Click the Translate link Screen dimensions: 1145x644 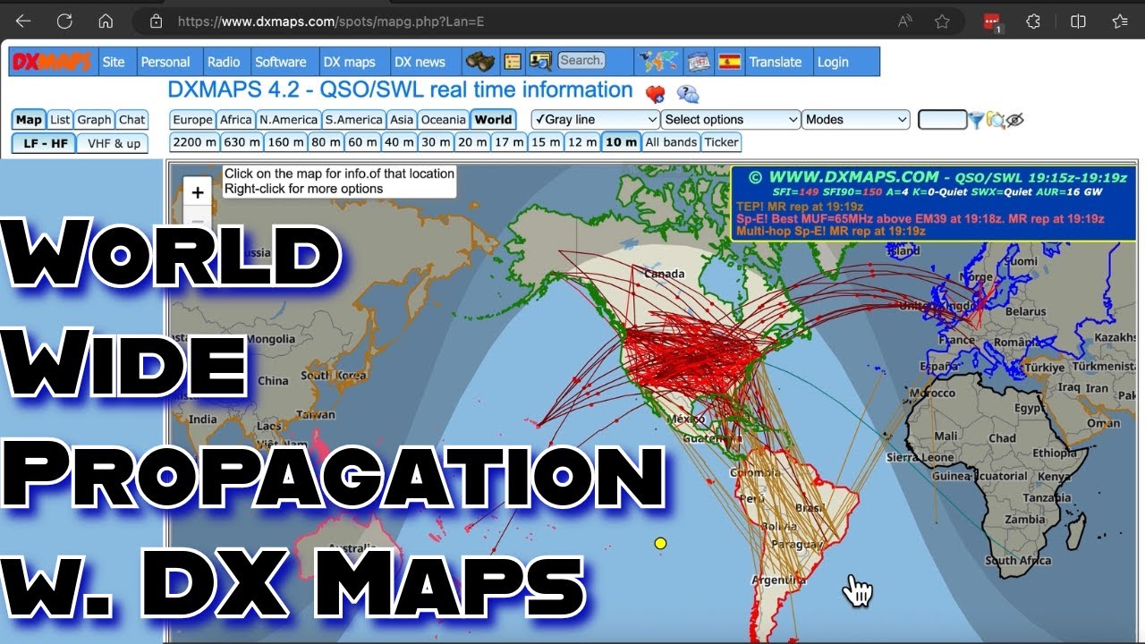click(x=776, y=62)
